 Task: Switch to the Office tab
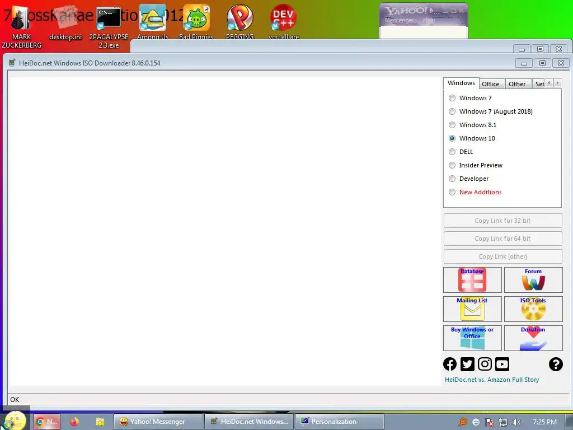[x=490, y=84]
